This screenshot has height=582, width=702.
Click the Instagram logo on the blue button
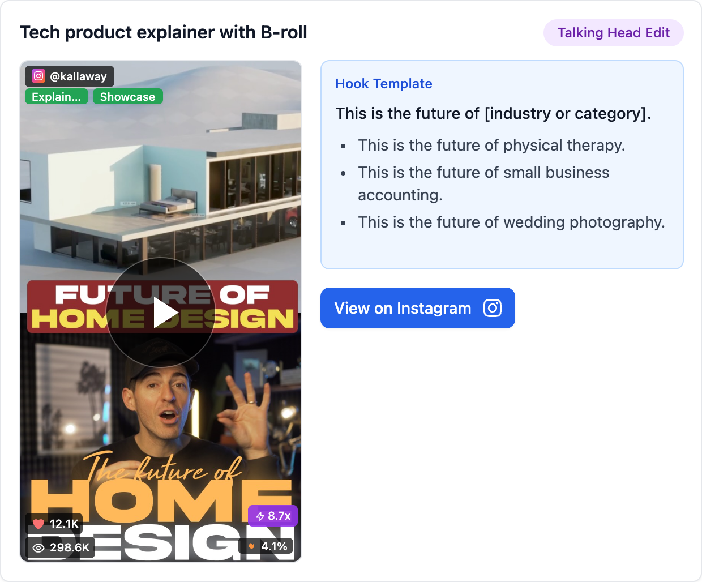493,308
